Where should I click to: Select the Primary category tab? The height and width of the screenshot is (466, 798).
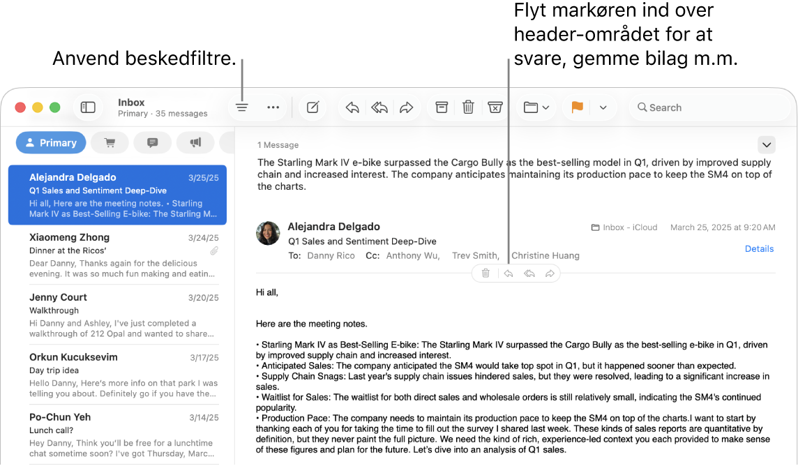(51, 143)
